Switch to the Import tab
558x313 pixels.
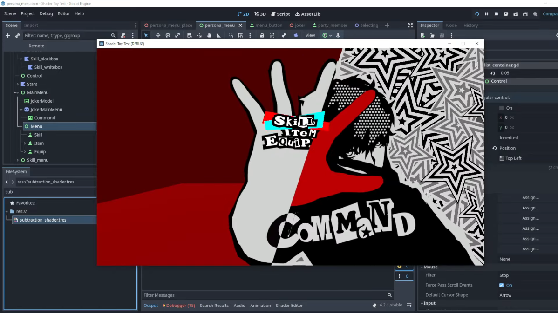[x=31, y=25]
